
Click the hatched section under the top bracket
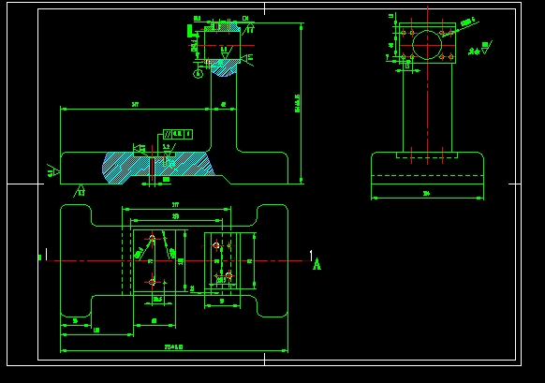tap(224, 67)
